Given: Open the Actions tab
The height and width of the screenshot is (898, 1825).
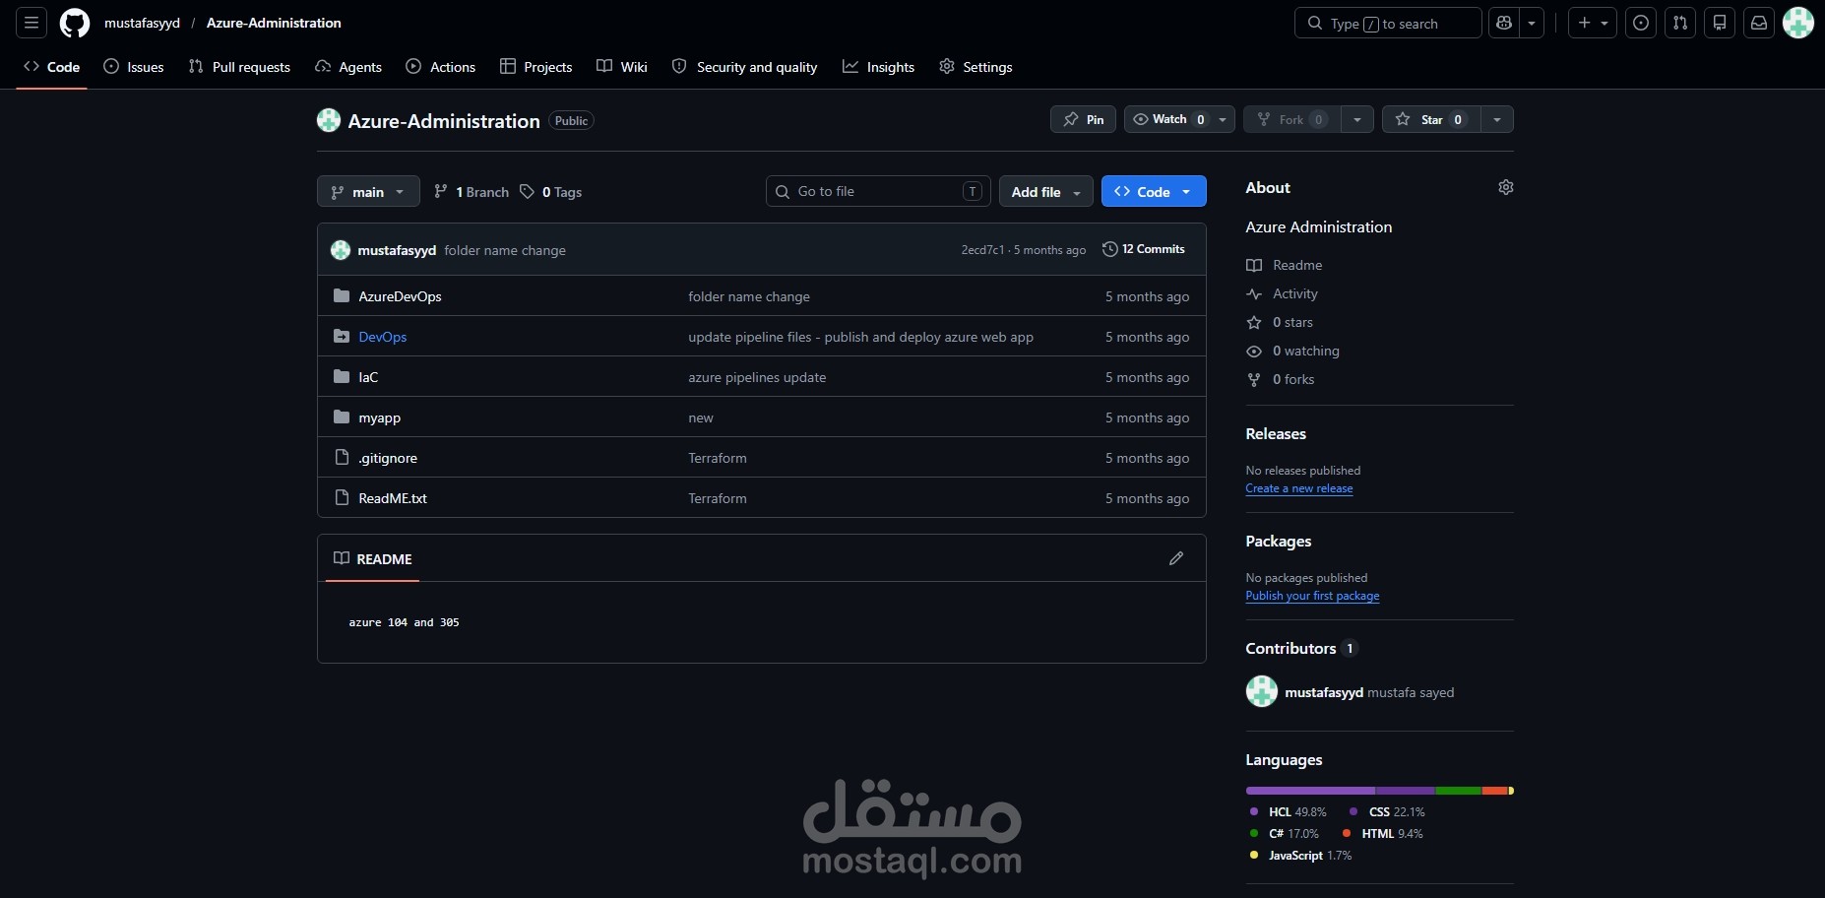Looking at the screenshot, I should click(x=441, y=67).
